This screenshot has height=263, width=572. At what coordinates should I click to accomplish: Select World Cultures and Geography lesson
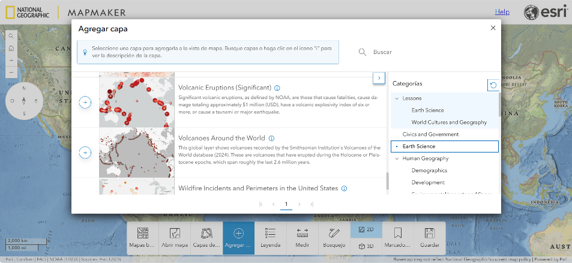448,122
